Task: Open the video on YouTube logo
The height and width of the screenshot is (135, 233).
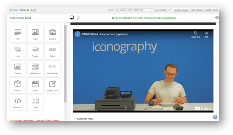Action: pos(203,108)
